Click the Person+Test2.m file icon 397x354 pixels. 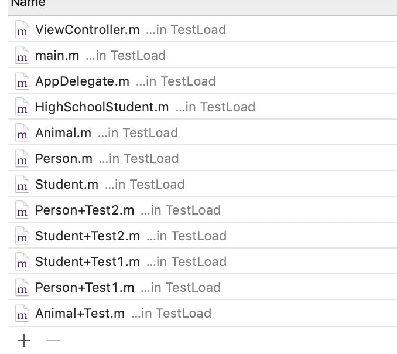point(22,210)
